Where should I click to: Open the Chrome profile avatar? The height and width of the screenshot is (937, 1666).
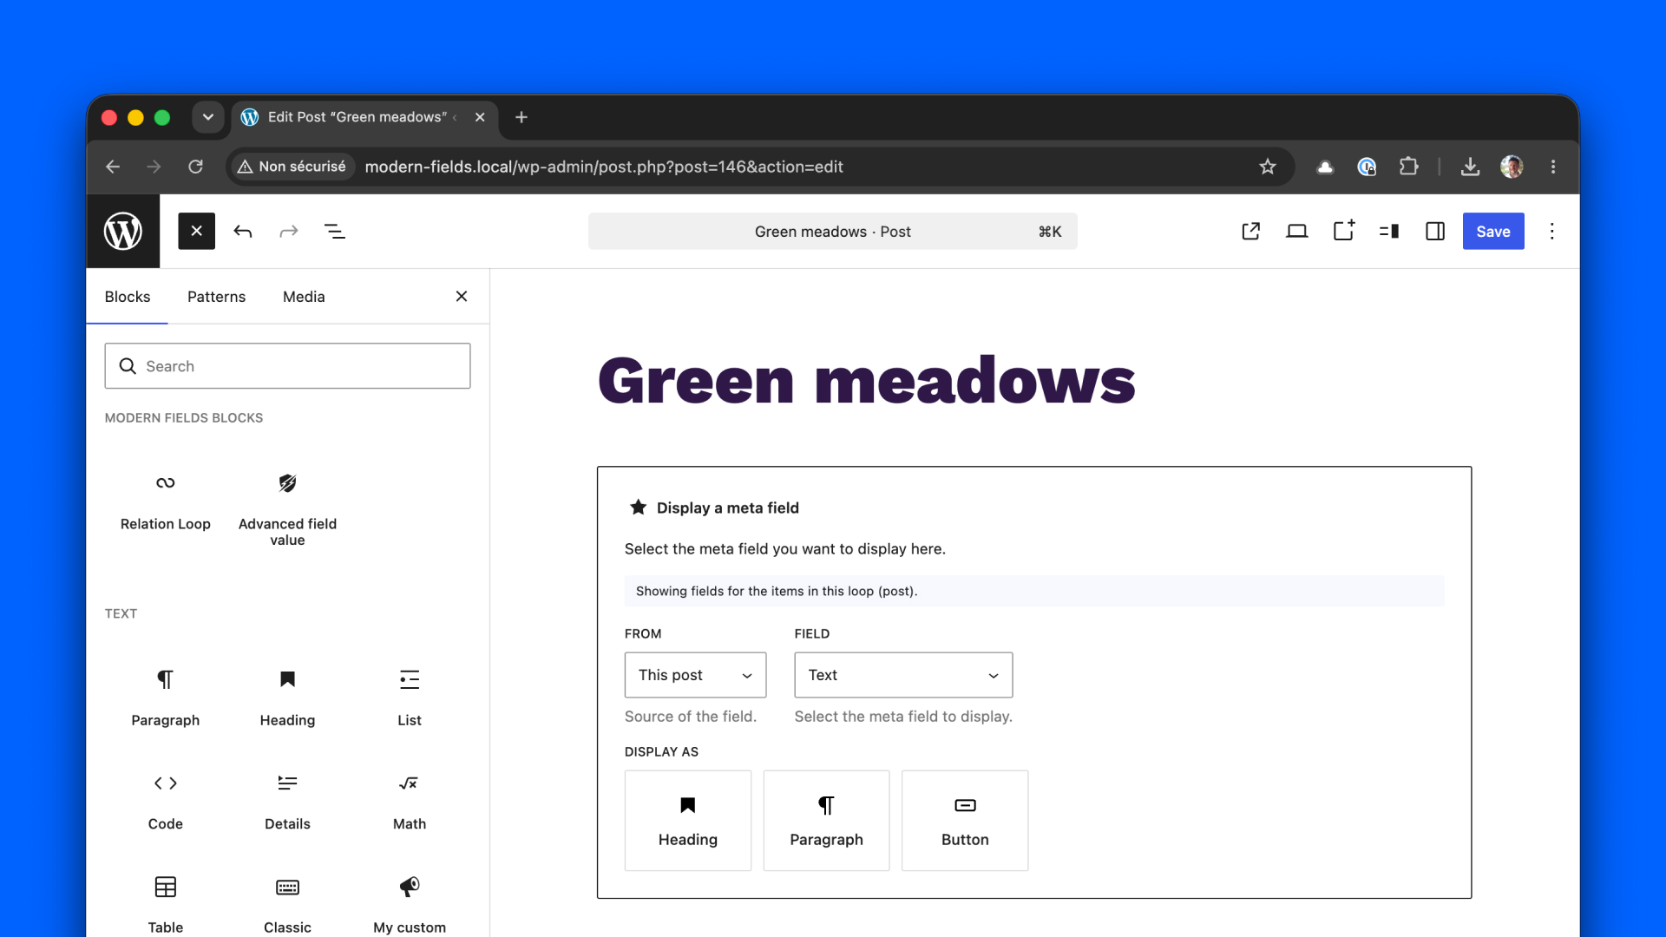(1512, 167)
